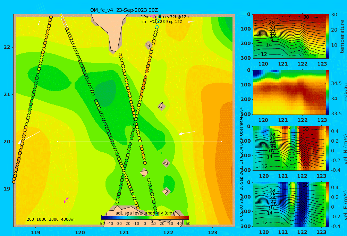
Task: Click the left endpoint of white transect line
Action: coord(58,142)
